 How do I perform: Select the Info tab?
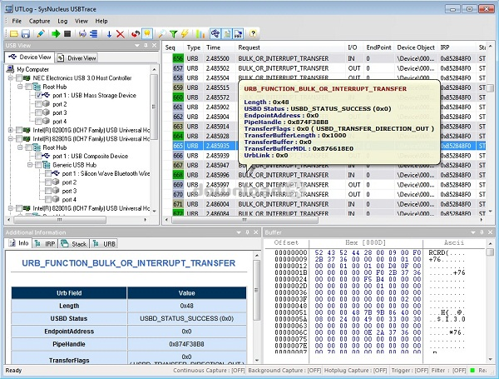(x=18, y=243)
